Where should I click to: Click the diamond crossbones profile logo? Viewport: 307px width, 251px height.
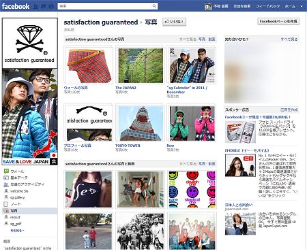pyautogui.click(x=29, y=43)
